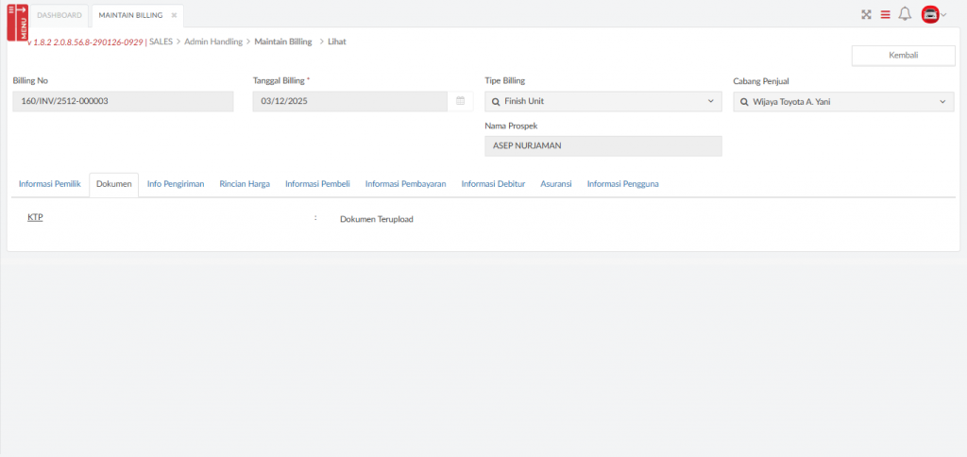Expand the user account menu arrow
The height and width of the screenshot is (457, 967).
coord(943,14)
